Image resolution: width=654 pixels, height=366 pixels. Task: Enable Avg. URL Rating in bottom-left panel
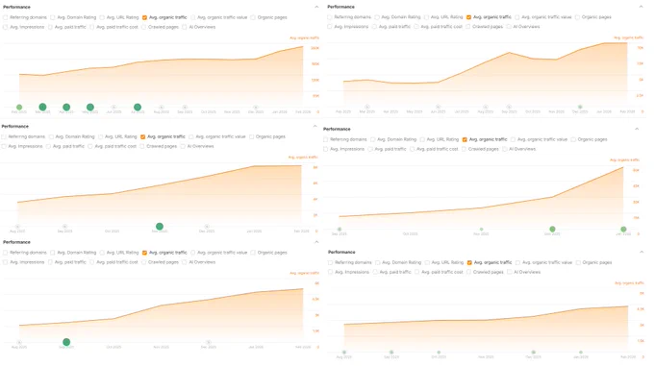[x=102, y=253]
